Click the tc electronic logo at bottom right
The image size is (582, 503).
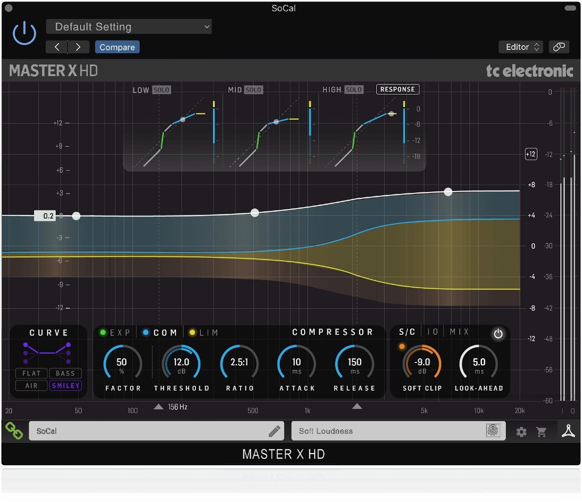tap(569, 430)
